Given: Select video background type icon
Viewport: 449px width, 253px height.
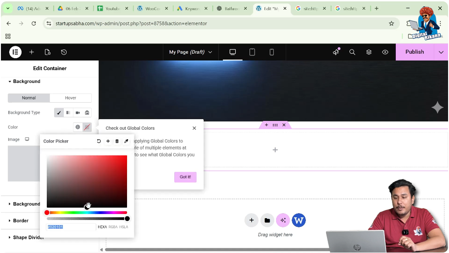Looking at the screenshot, I should point(78,112).
